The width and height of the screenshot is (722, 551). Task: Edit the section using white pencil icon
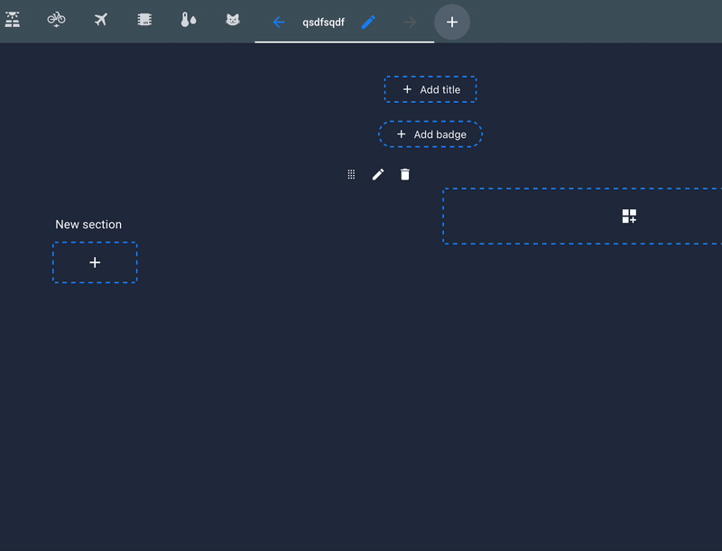point(378,174)
